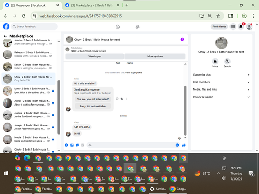Click the phone number message 541 399-2814
The width and height of the screenshot is (259, 194).
(82, 127)
